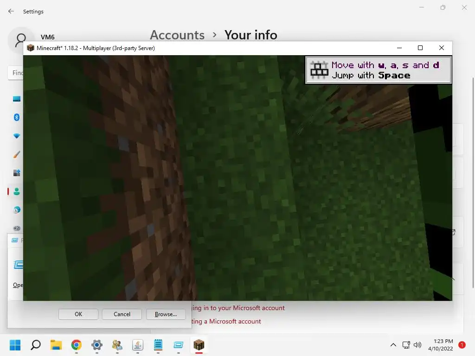The image size is (475, 356).
Task: Click Browse... in Run dialog
Action: [166, 314]
